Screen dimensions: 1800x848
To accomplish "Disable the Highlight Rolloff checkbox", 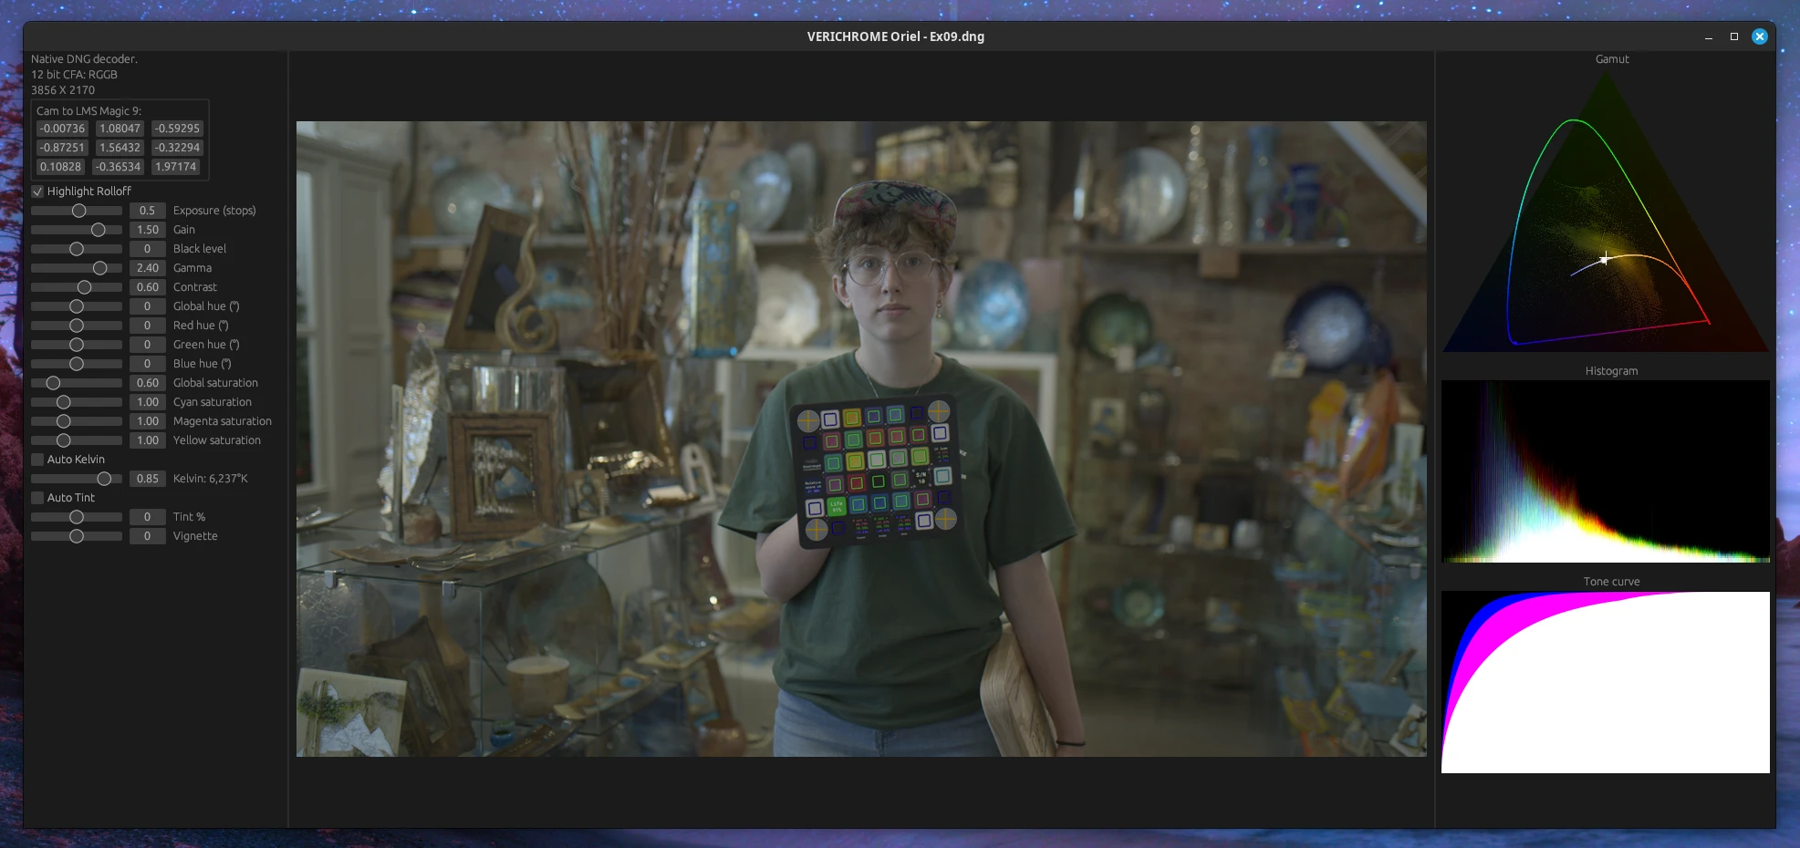I will pos(37,191).
